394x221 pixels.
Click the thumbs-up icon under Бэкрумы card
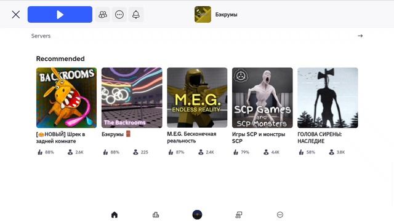(105, 152)
